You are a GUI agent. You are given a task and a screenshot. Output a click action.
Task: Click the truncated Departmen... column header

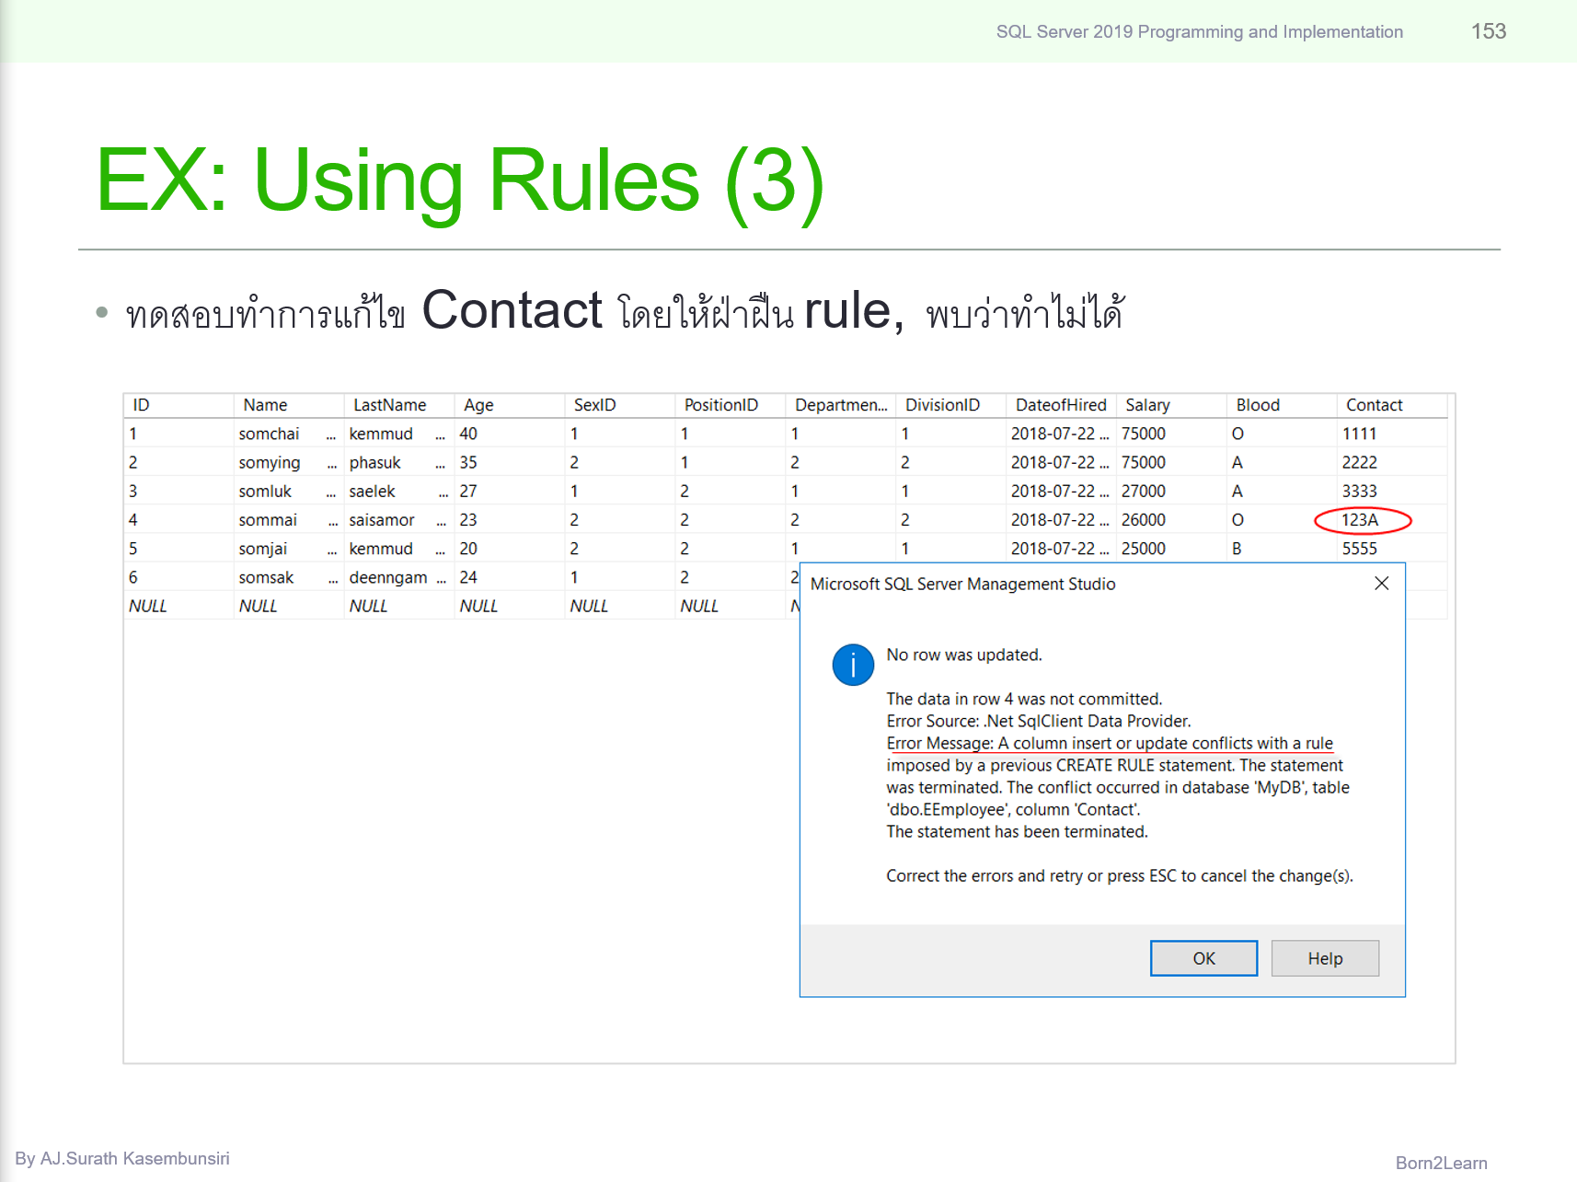pos(840,404)
